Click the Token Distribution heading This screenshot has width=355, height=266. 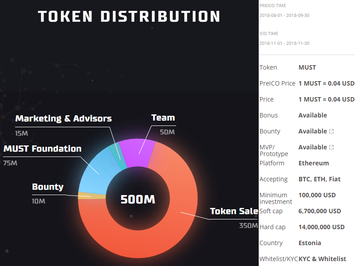129,16
